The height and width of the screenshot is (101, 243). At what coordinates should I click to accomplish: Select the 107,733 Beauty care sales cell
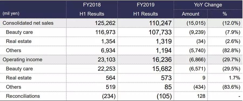160,32
